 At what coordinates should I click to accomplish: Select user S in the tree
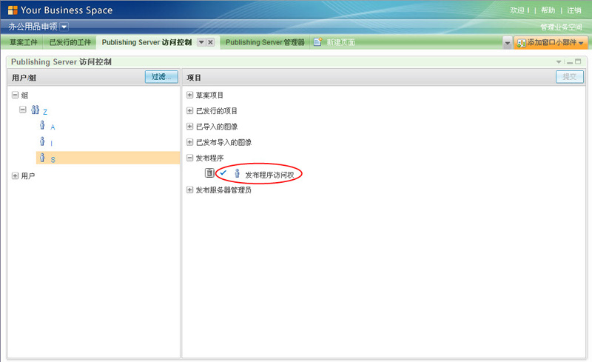point(53,159)
